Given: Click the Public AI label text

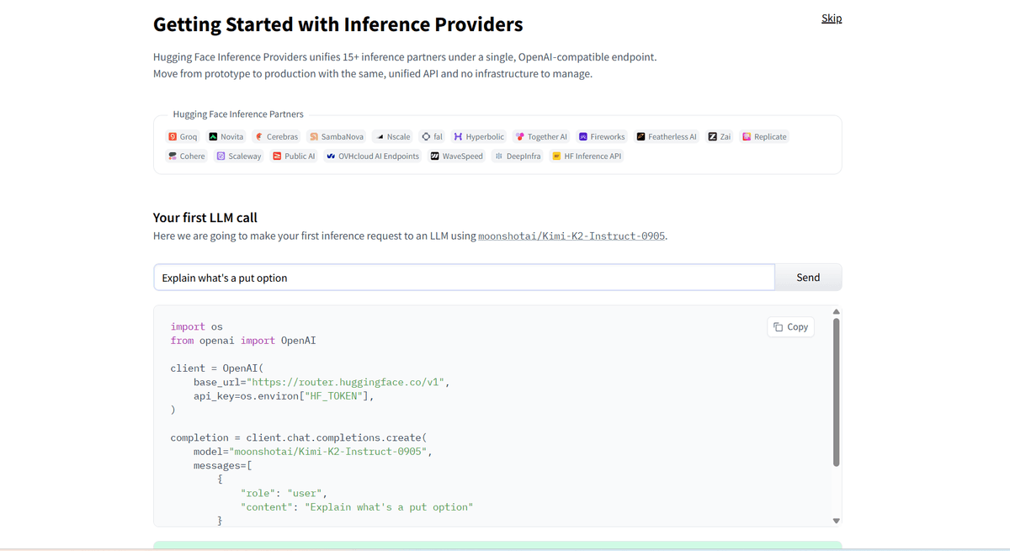Looking at the screenshot, I should tap(300, 156).
